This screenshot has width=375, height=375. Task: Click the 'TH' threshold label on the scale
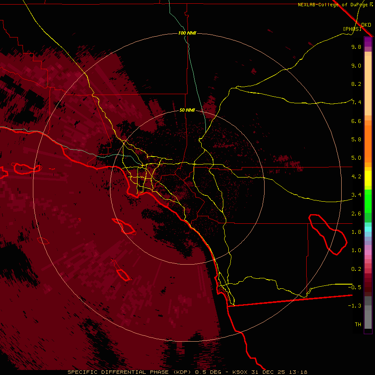358,325
